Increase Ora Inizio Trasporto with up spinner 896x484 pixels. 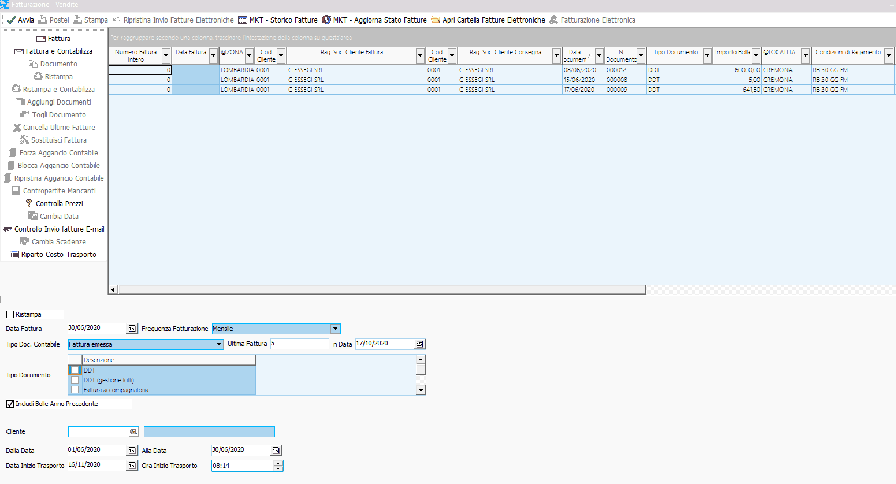coord(278,463)
